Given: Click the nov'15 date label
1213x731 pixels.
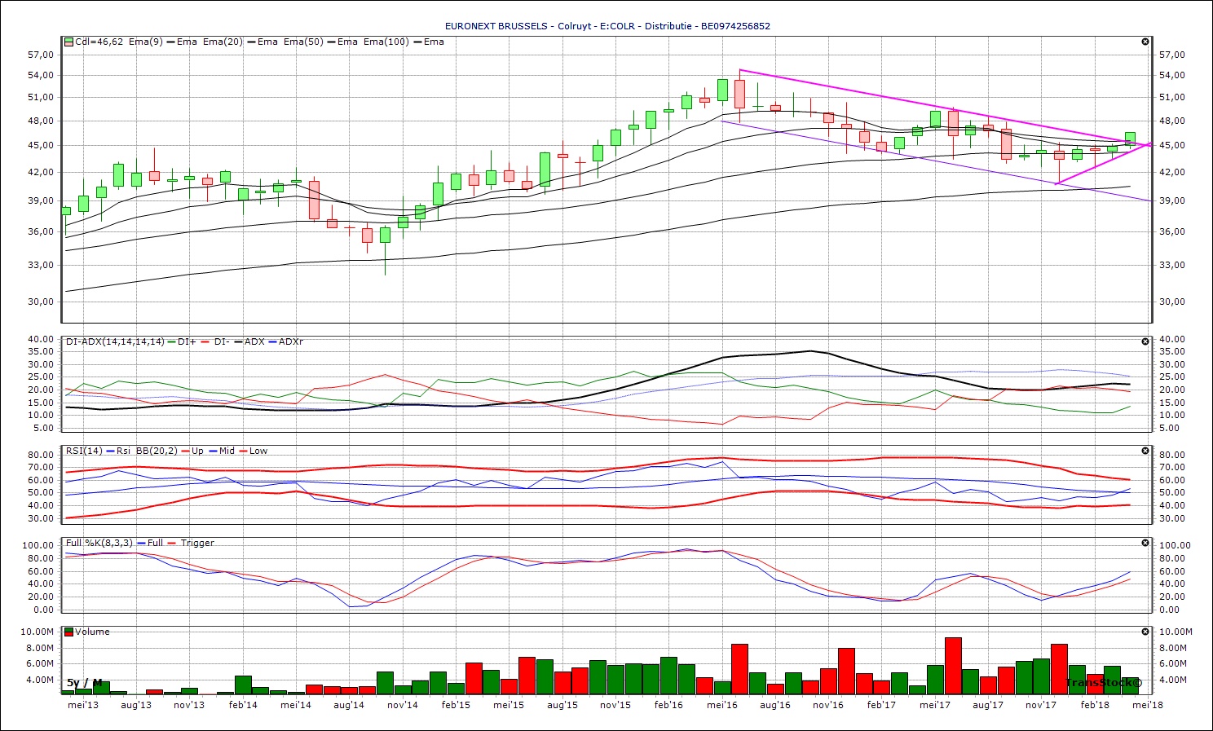Looking at the screenshot, I should 615,705.
